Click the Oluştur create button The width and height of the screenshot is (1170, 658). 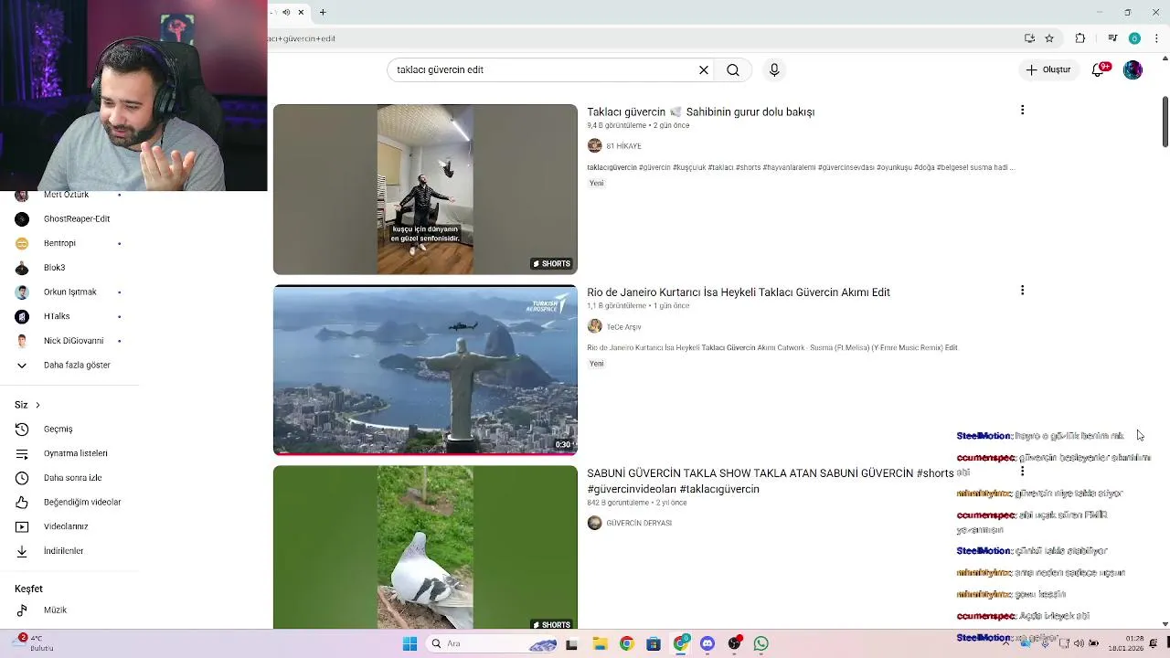[x=1048, y=69]
